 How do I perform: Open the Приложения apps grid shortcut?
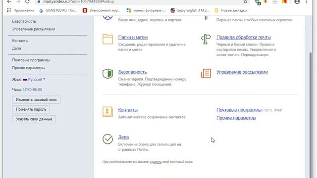(20, 10)
